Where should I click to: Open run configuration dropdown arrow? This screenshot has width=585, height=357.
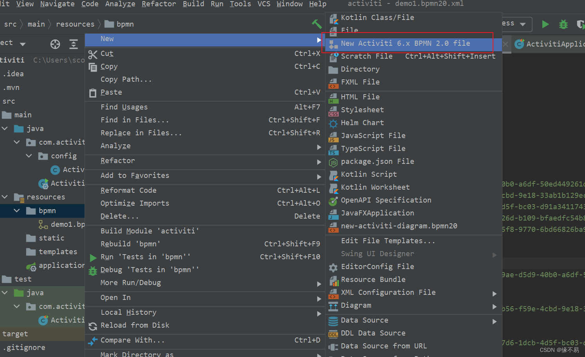[522, 24]
